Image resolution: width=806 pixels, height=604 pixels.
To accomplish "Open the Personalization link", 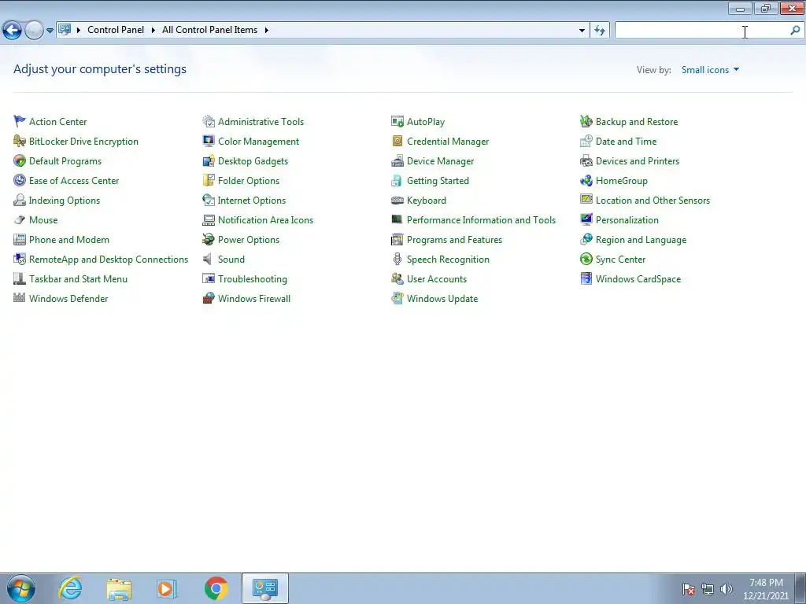I will [x=627, y=220].
